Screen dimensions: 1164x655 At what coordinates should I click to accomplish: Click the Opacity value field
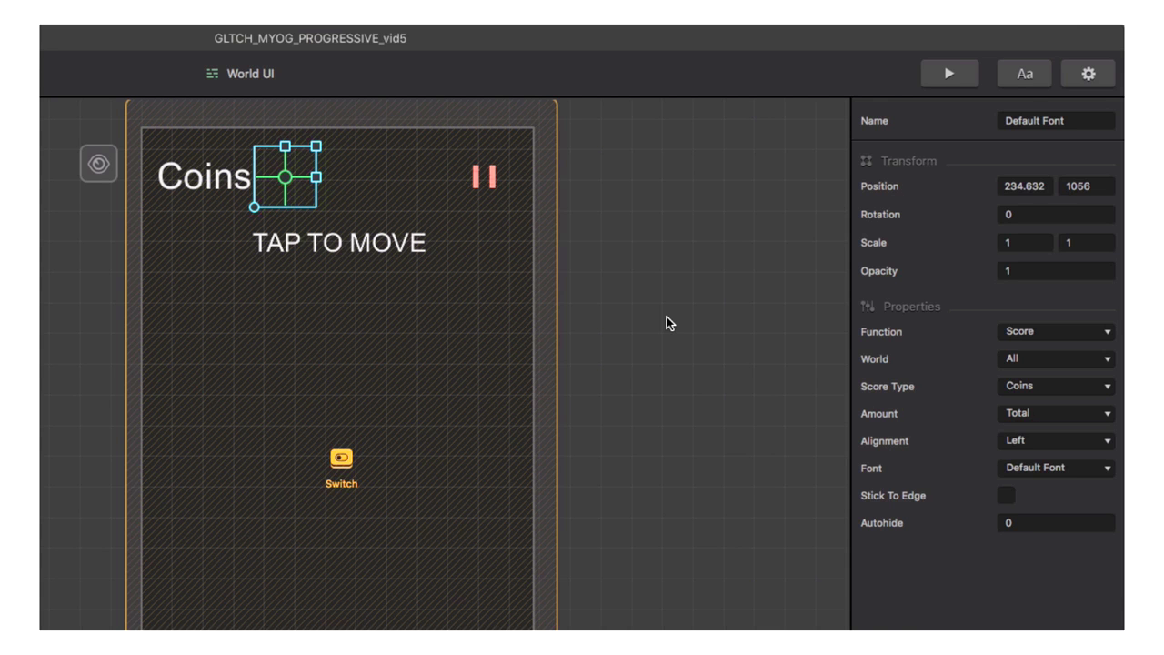[1056, 271]
